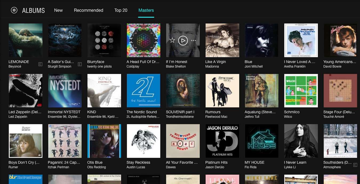This screenshot has height=184, width=360.
Task: Click explicit badge next to Southsiders
Action: (355, 165)
